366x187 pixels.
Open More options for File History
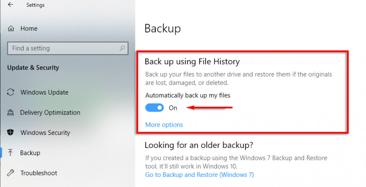click(164, 125)
